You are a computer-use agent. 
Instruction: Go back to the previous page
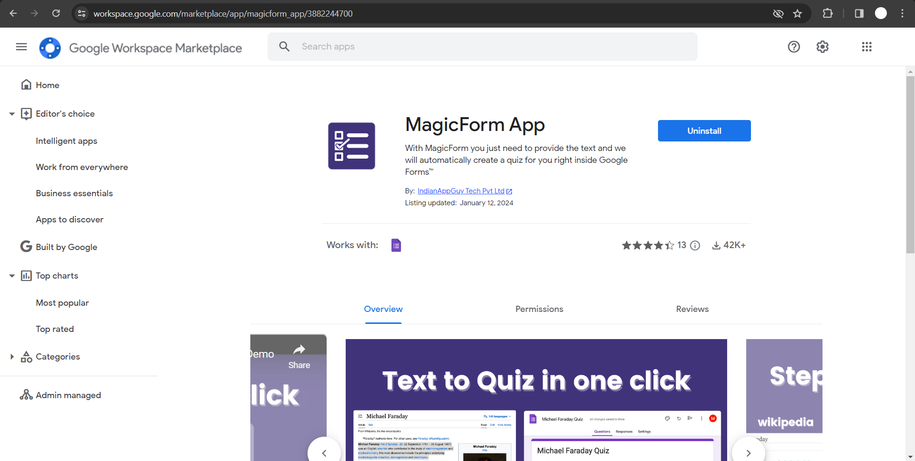13,13
